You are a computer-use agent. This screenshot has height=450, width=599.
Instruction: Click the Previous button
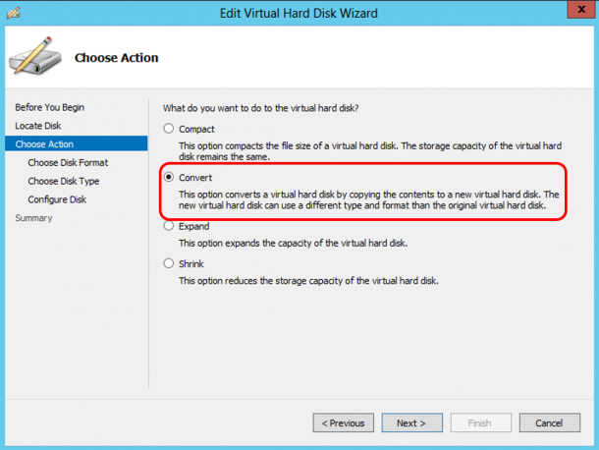343,422
